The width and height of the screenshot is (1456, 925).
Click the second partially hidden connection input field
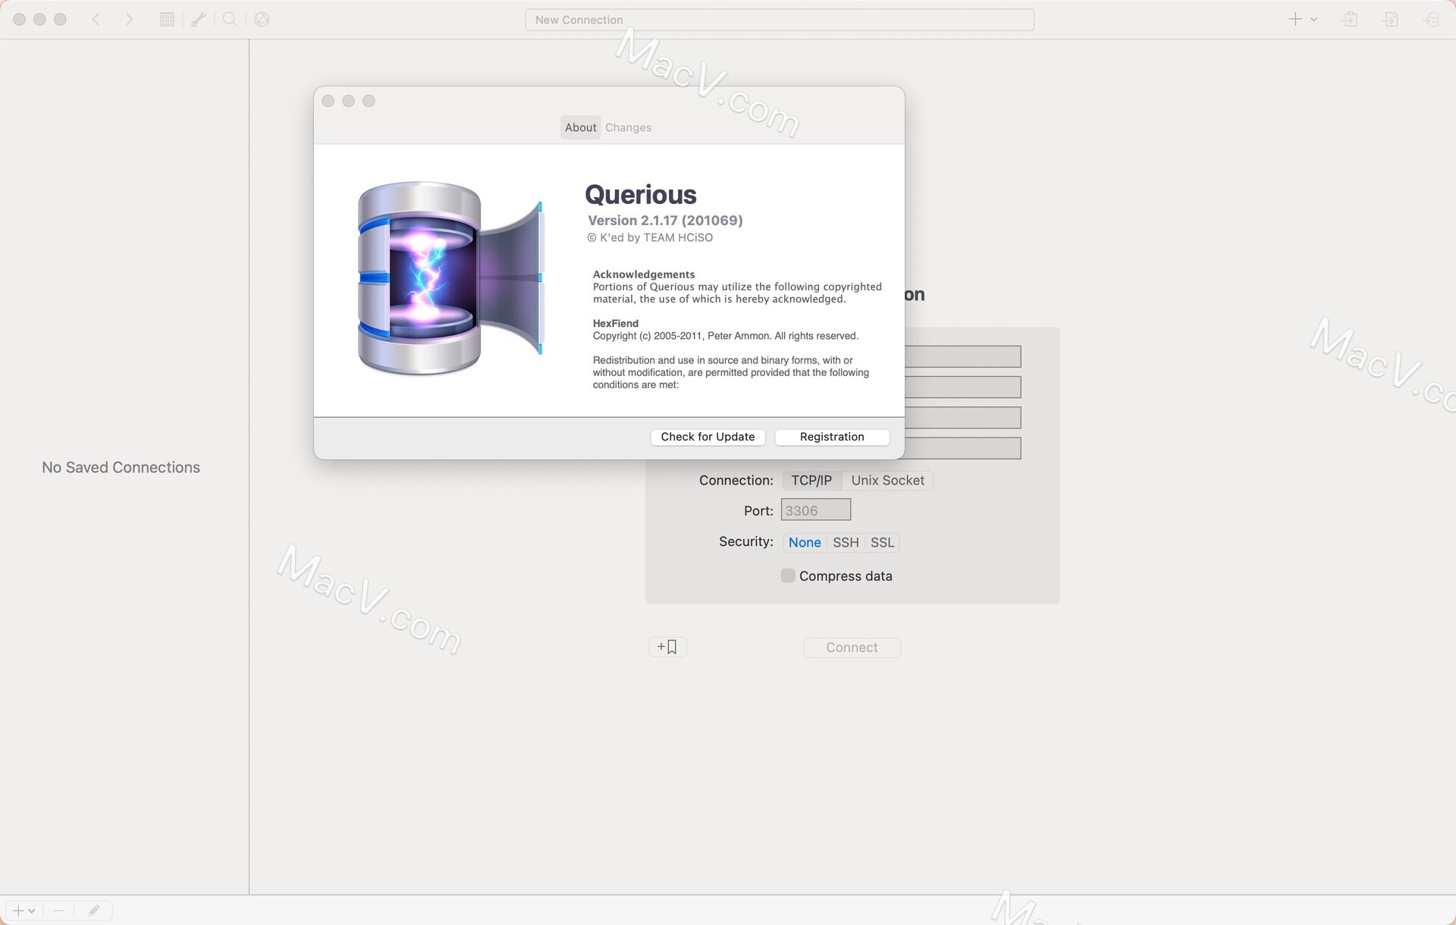pyautogui.click(x=963, y=387)
